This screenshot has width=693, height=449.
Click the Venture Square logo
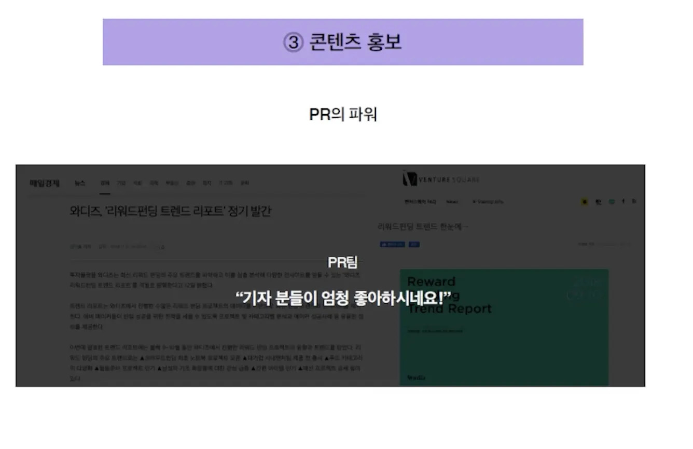(441, 179)
